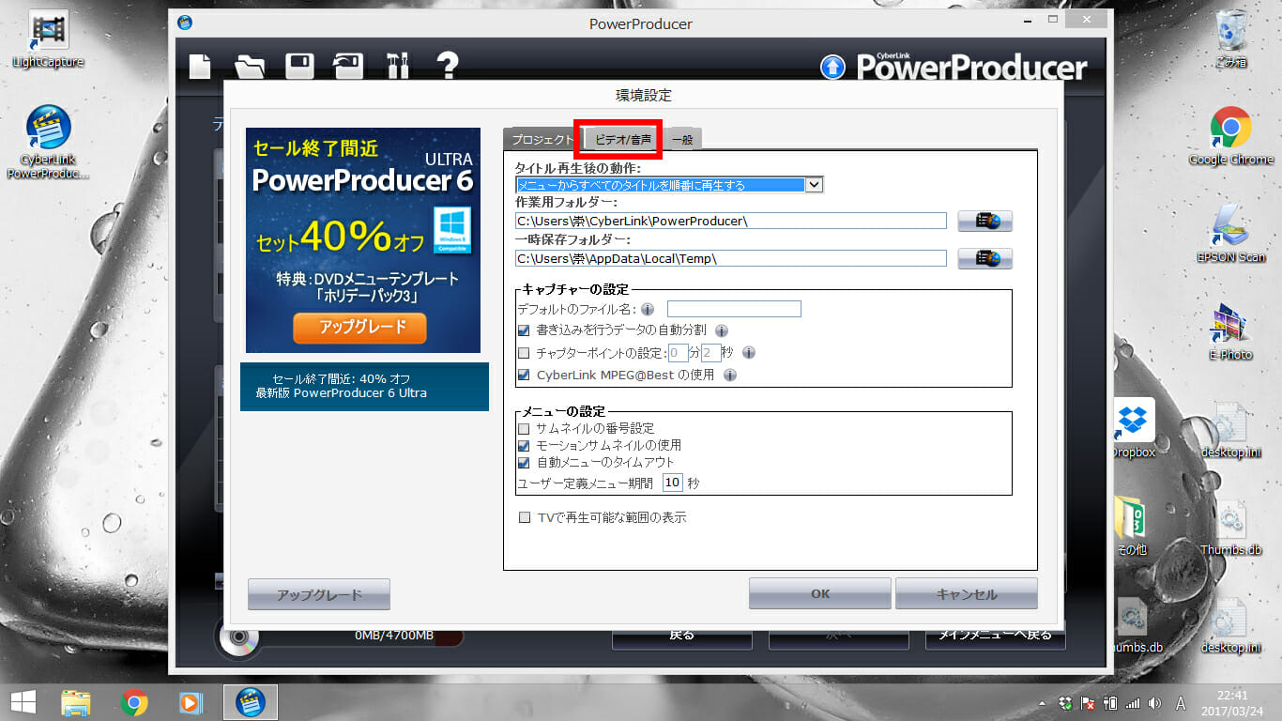Switch to the プロジェクト tab
The height and width of the screenshot is (721, 1282).
542,139
